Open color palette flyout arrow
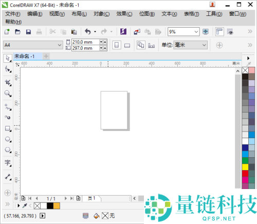Image resolution: width=257 pixels, height=224 pixels. pos(248,58)
